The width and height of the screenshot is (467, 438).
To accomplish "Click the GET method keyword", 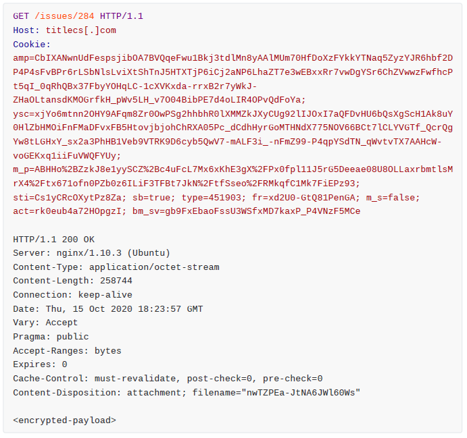I will pyautogui.click(x=21, y=16).
